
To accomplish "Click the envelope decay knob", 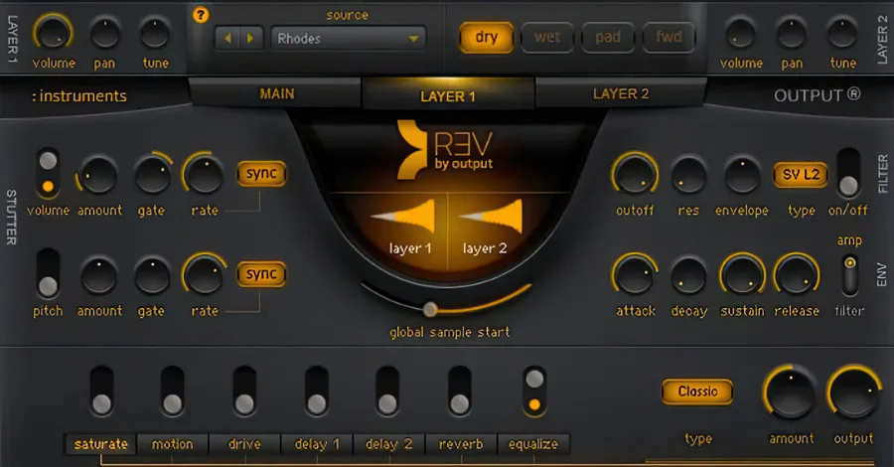I will pos(688,276).
